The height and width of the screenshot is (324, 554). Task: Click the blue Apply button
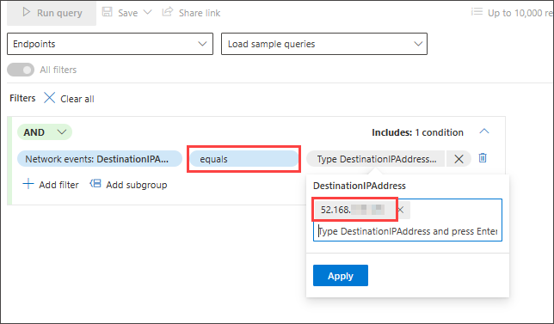pos(341,275)
